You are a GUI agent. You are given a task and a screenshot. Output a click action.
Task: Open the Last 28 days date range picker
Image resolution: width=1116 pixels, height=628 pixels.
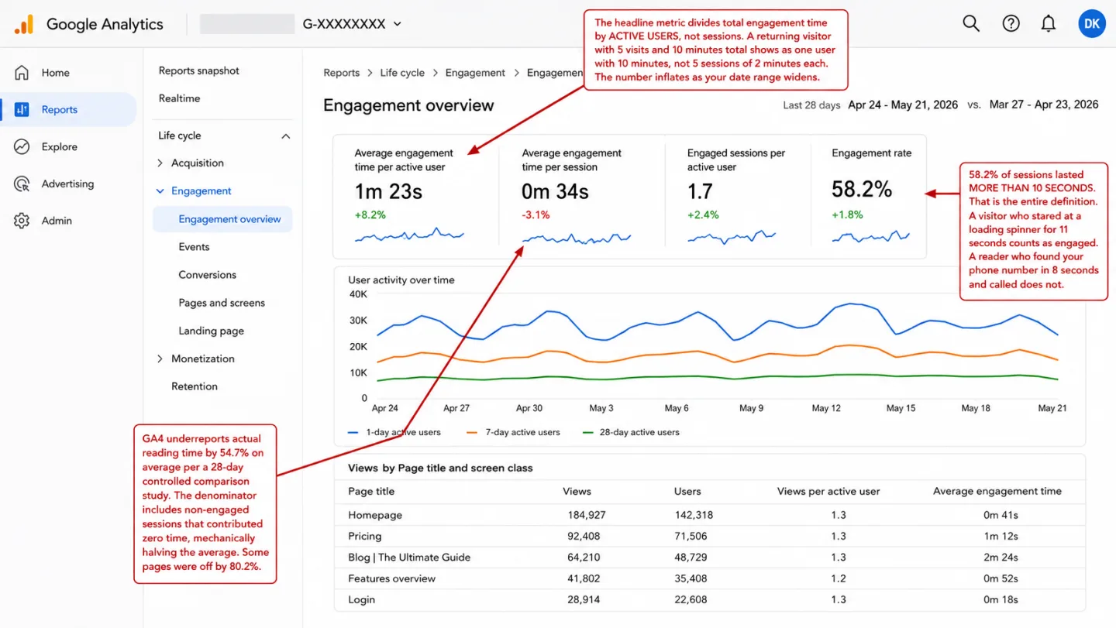[870, 105]
